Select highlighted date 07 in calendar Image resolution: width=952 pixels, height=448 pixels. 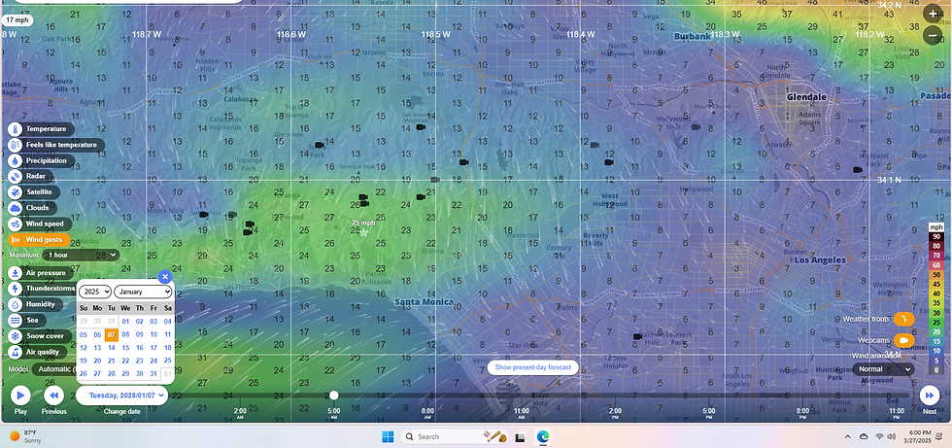click(112, 334)
